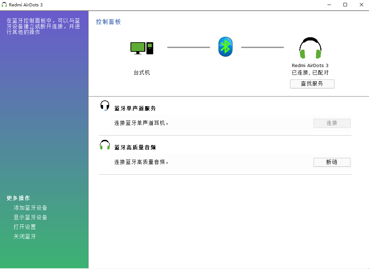The width and height of the screenshot is (369, 269).
Task: Open 打开设置 link
Action: (25, 227)
